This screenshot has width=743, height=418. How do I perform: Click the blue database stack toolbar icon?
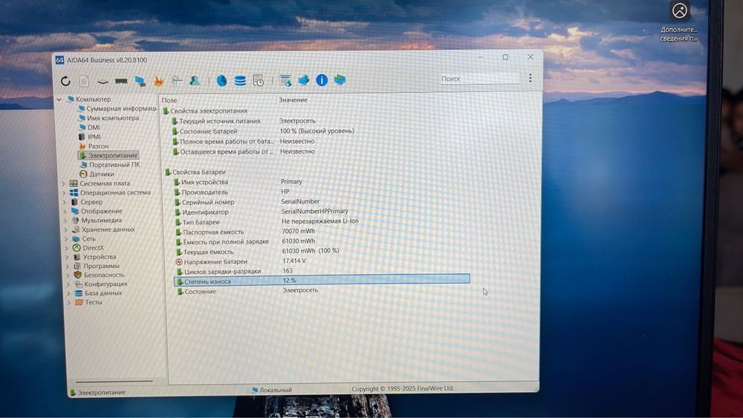240,80
